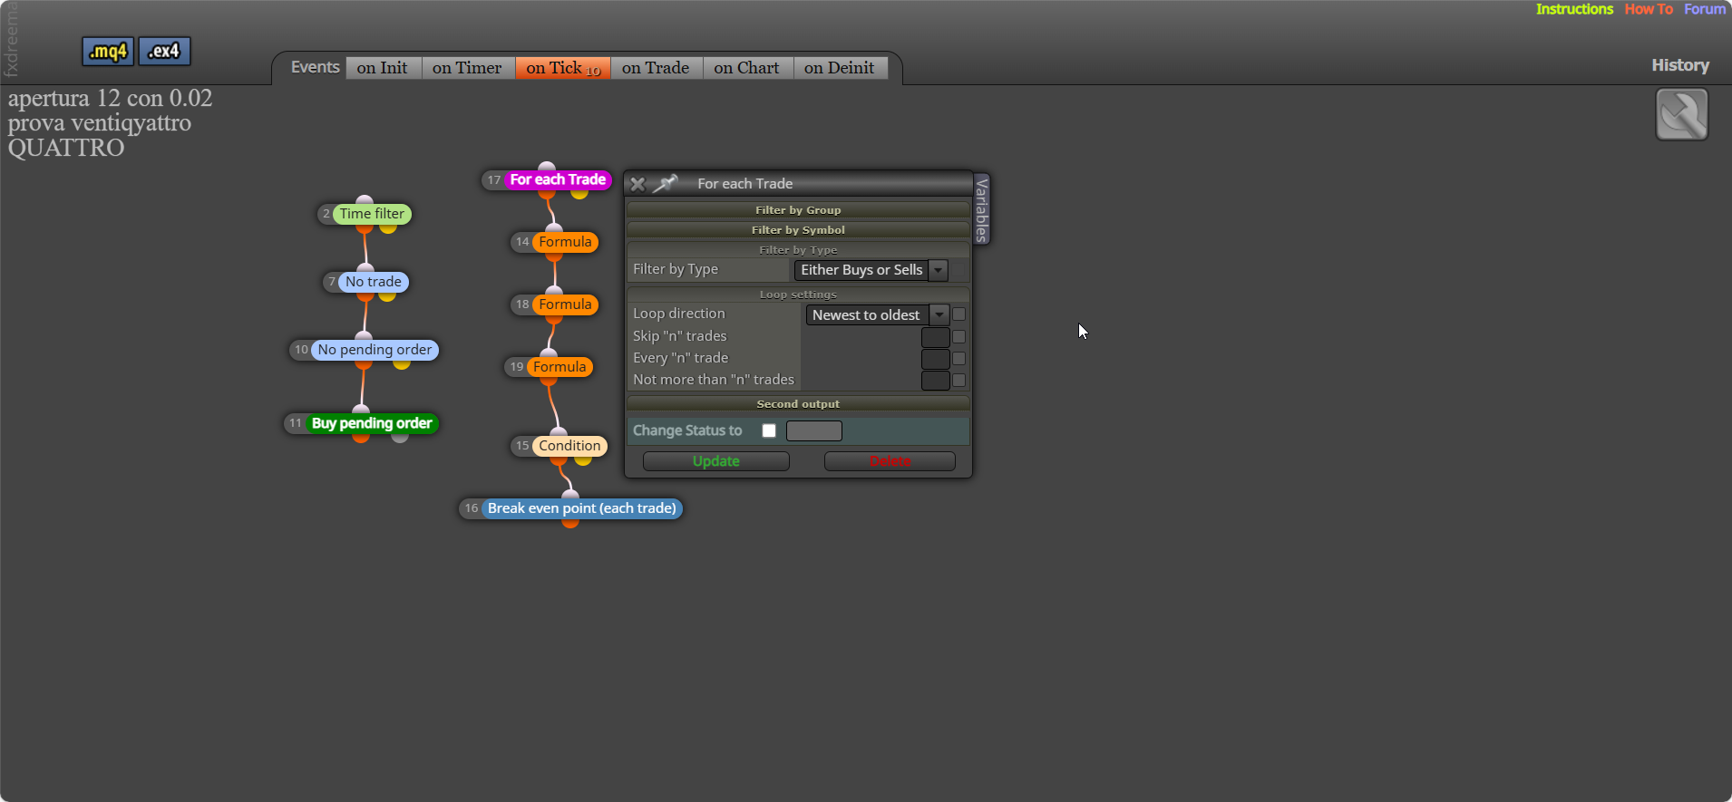Open the wrench settings tool icon
The height and width of the screenshot is (802, 1732).
tap(1681, 114)
